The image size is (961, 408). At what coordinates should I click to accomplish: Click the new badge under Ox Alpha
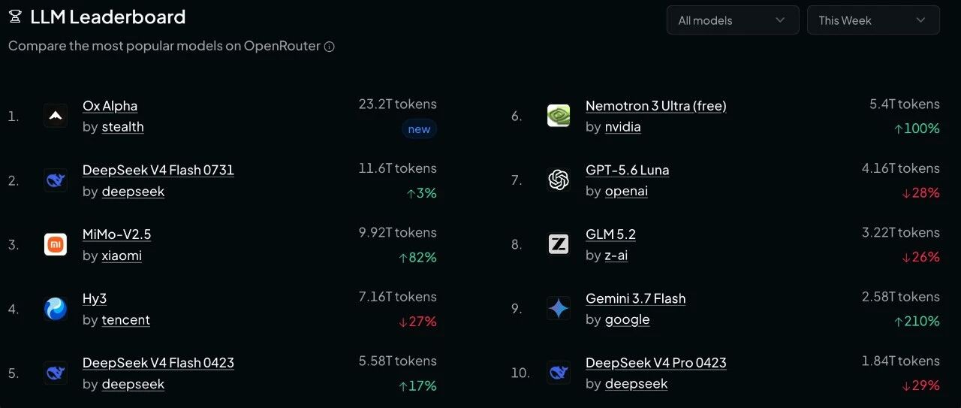419,129
